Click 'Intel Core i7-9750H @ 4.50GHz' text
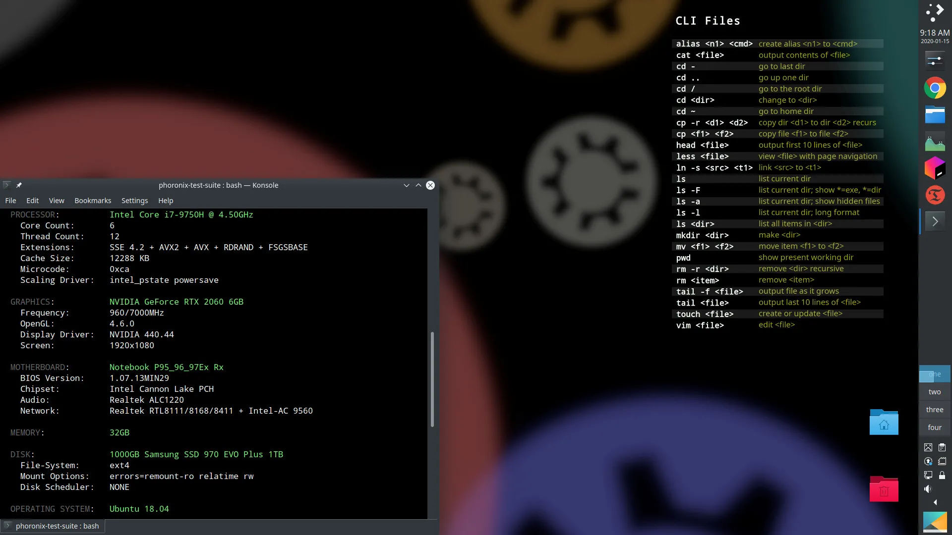This screenshot has height=535, width=952. [181, 214]
